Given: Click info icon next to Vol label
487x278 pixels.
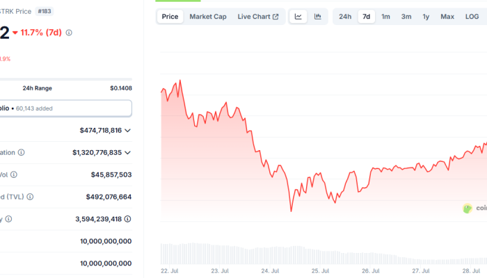Looking at the screenshot, I should [x=13, y=174].
